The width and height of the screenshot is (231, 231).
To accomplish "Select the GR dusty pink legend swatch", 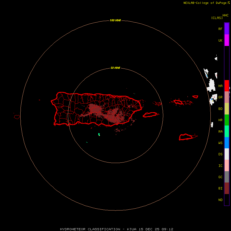I will 227,97.
